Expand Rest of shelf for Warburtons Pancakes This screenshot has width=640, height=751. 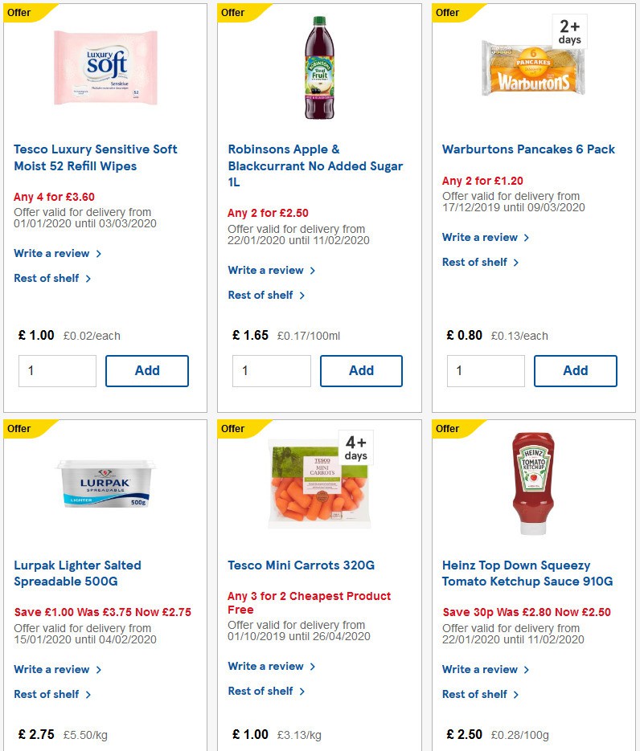click(475, 262)
